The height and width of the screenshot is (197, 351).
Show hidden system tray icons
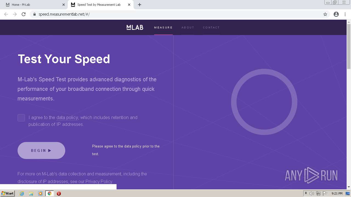pos(306,193)
